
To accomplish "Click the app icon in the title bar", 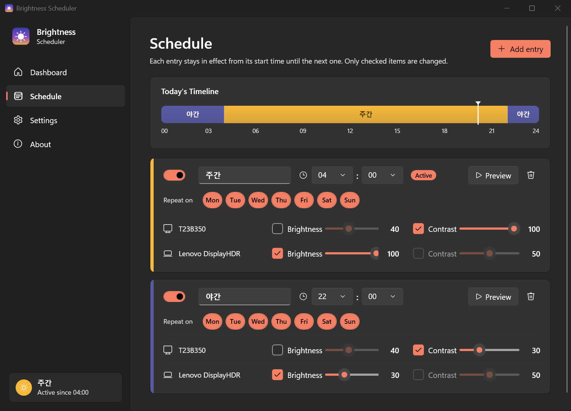I will 9,8.
